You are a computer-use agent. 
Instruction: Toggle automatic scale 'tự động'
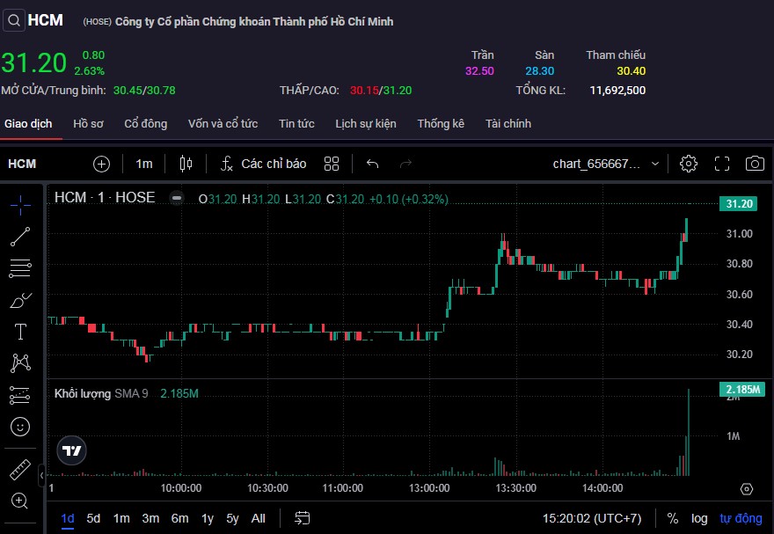click(741, 518)
